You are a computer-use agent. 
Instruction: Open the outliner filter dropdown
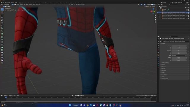tap(186, 5)
